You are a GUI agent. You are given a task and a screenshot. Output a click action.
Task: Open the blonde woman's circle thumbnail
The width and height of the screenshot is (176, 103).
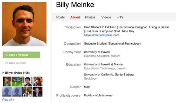click(x=7, y=81)
